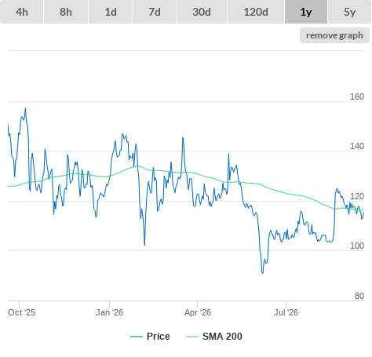Click the remove graph button
Screen dimensions: 372x357
[334, 35]
